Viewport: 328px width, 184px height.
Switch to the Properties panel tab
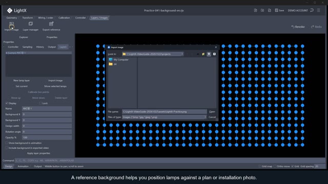pos(52,37)
